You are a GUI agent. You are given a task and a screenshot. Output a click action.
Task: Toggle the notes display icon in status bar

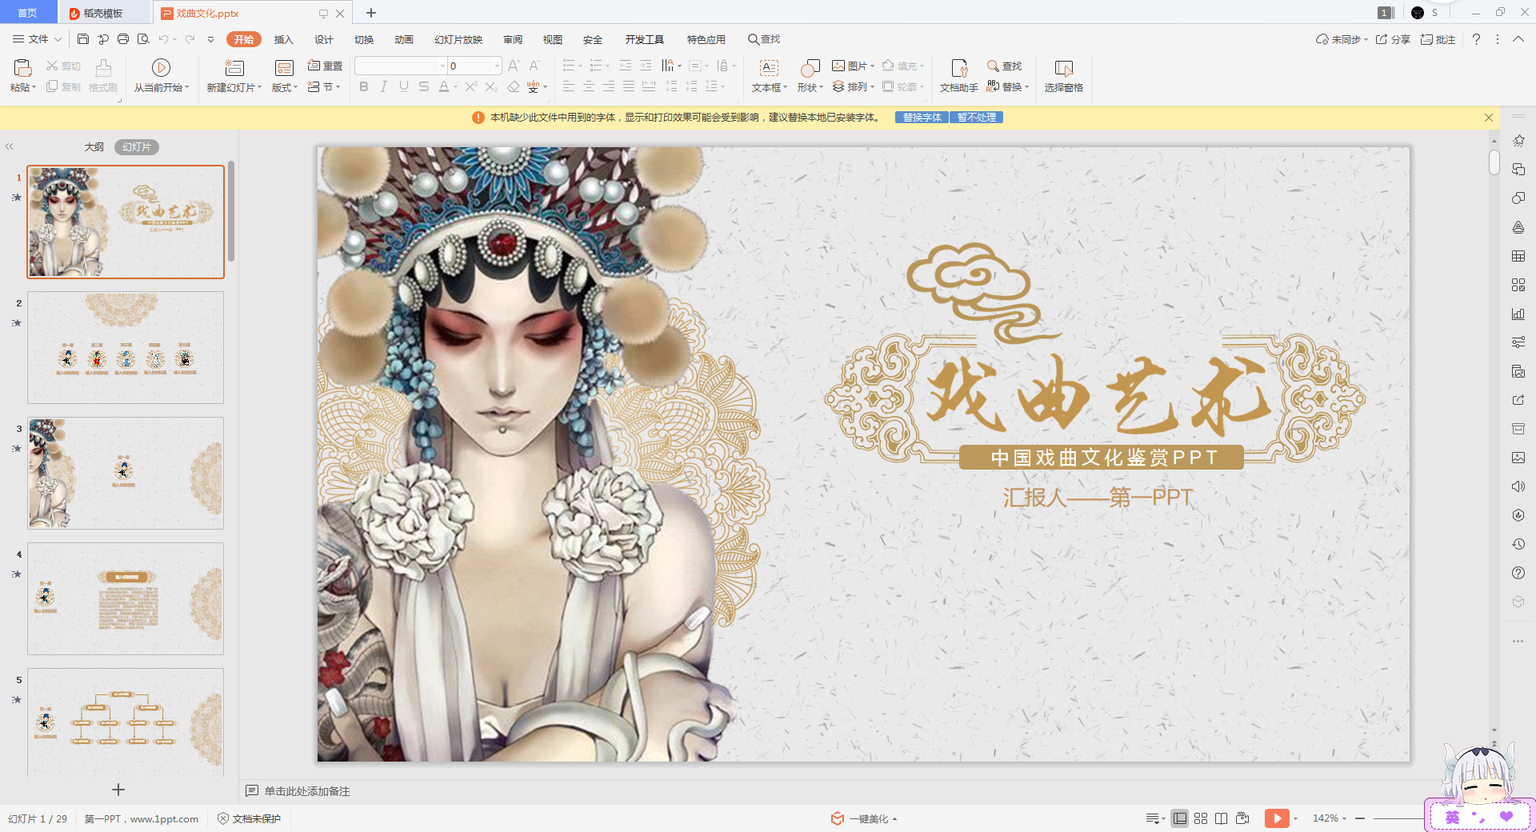click(1152, 818)
